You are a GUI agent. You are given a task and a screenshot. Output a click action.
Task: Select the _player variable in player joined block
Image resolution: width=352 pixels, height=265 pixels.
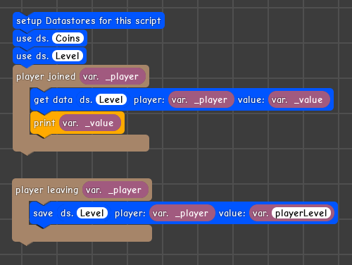click(113, 77)
